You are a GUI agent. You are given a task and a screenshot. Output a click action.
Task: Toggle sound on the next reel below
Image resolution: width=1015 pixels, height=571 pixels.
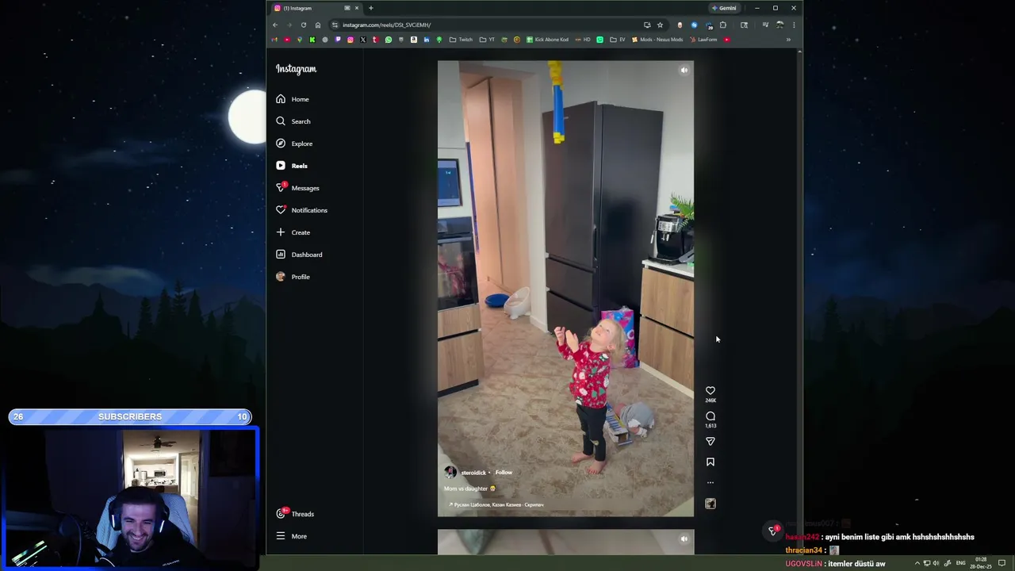click(684, 539)
